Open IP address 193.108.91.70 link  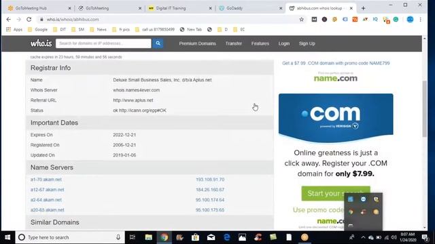[x=210, y=180]
